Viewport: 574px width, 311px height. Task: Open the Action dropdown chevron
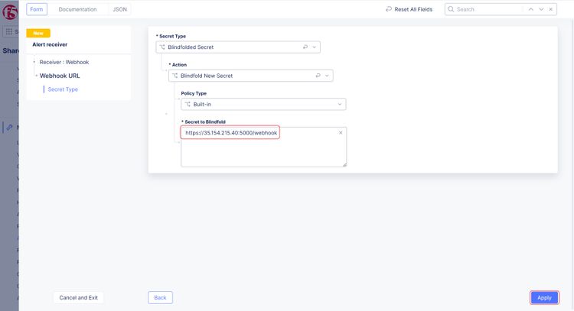(x=327, y=76)
